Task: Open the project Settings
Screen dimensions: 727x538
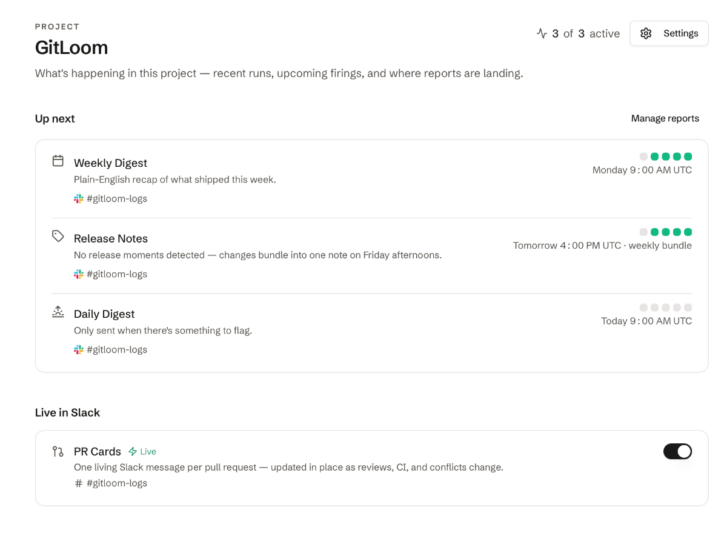Action: coord(669,33)
